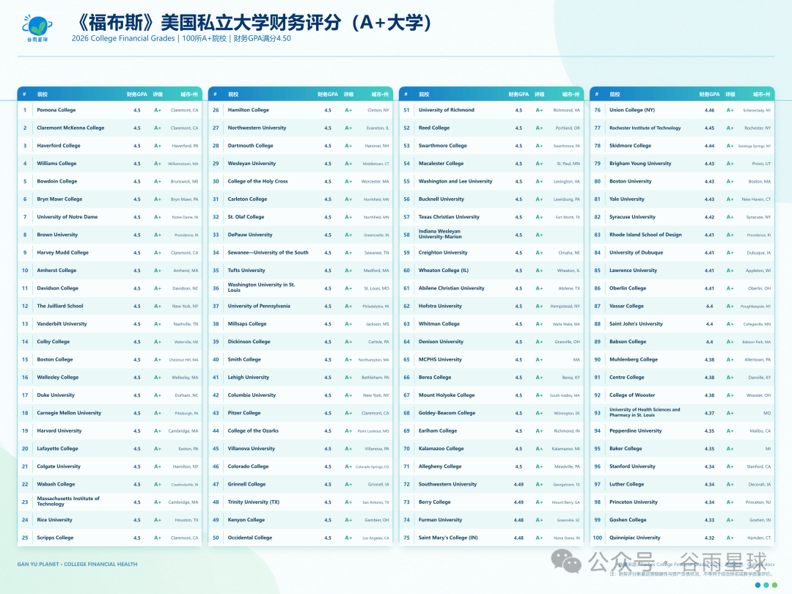792x594 pixels.
Task: Select University of Pennsylvania
Action: click(259, 306)
